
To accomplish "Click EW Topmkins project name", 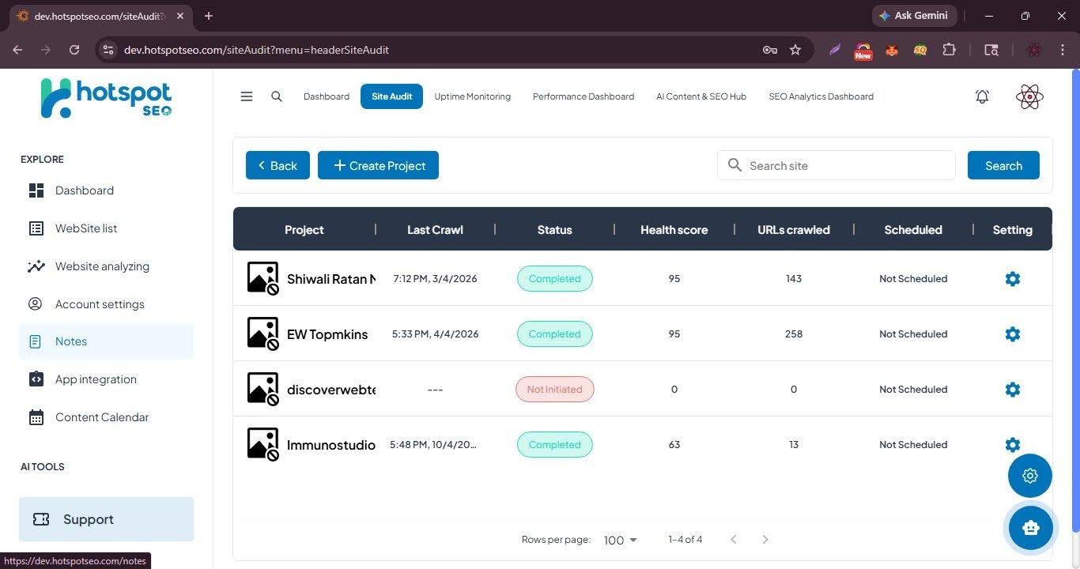I will [327, 334].
